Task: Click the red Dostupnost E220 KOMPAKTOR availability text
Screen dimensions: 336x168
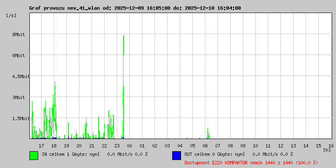Action: pyautogui.click(x=251, y=163)
